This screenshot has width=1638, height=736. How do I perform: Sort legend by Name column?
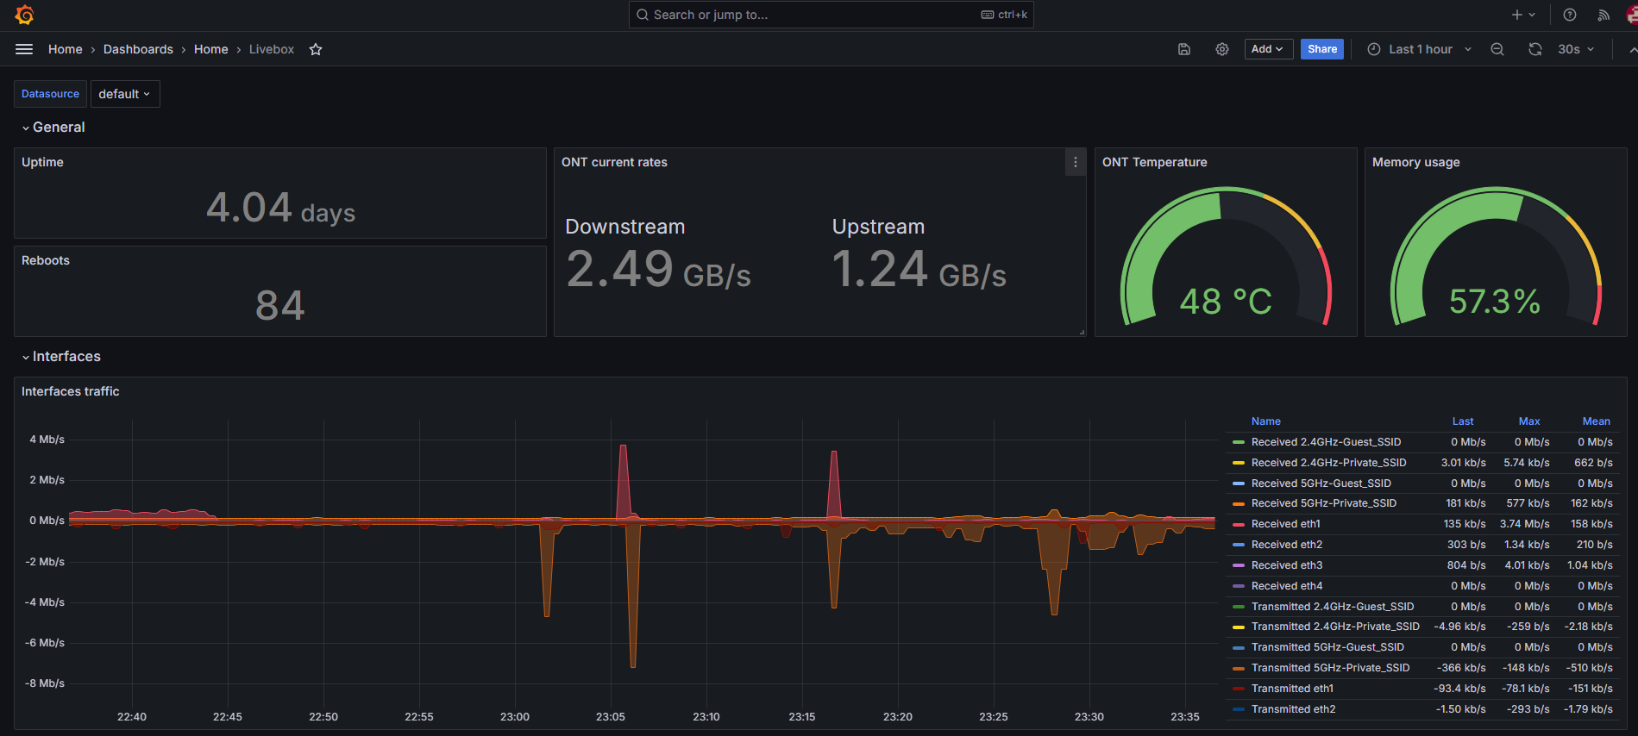click(1265, 421)
